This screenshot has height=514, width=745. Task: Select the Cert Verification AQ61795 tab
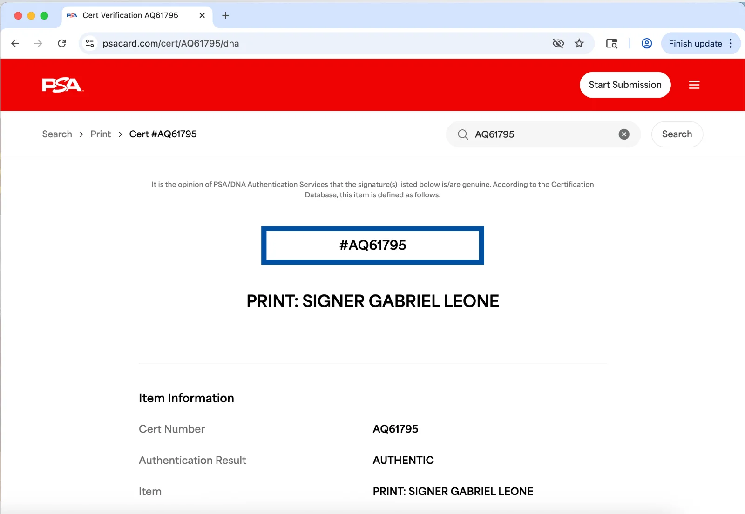click(x=137, y=16)
